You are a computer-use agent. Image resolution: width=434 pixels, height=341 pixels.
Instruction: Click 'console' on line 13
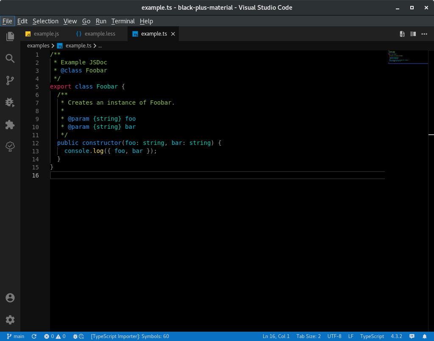coord(77,151)
